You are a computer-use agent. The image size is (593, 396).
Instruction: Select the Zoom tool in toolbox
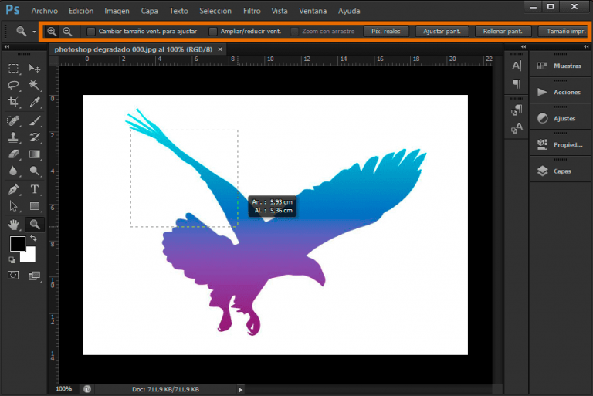[x=35, y=225]
